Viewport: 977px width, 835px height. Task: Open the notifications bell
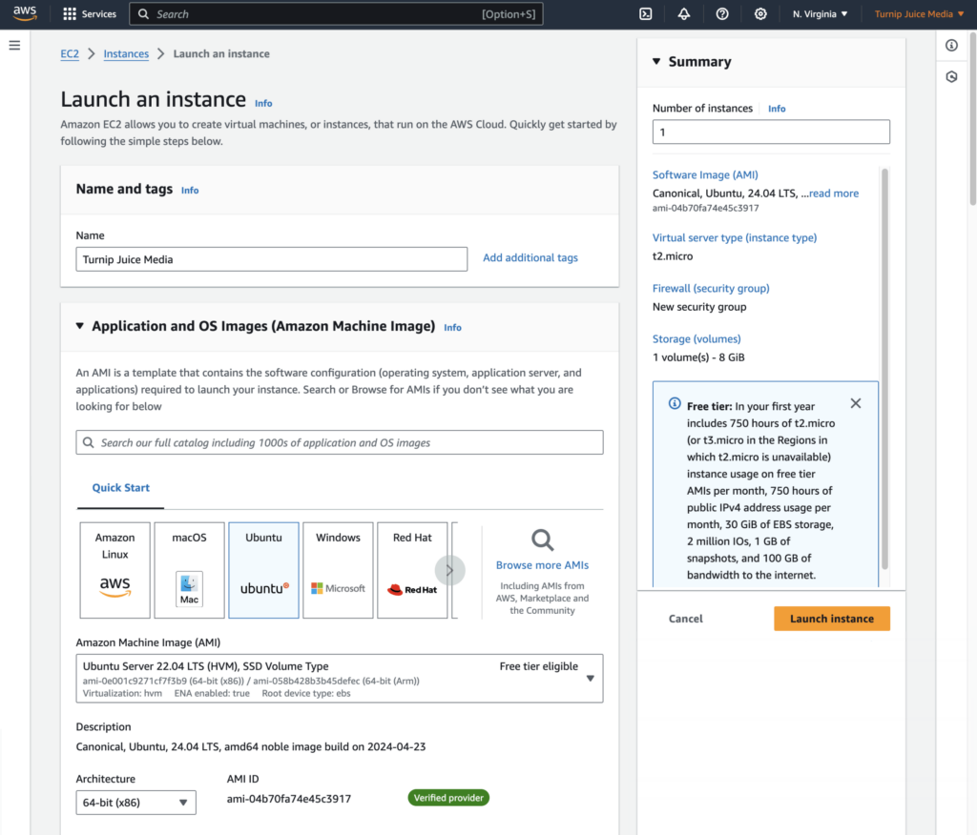pyautogui.click(x=683, y=13)
